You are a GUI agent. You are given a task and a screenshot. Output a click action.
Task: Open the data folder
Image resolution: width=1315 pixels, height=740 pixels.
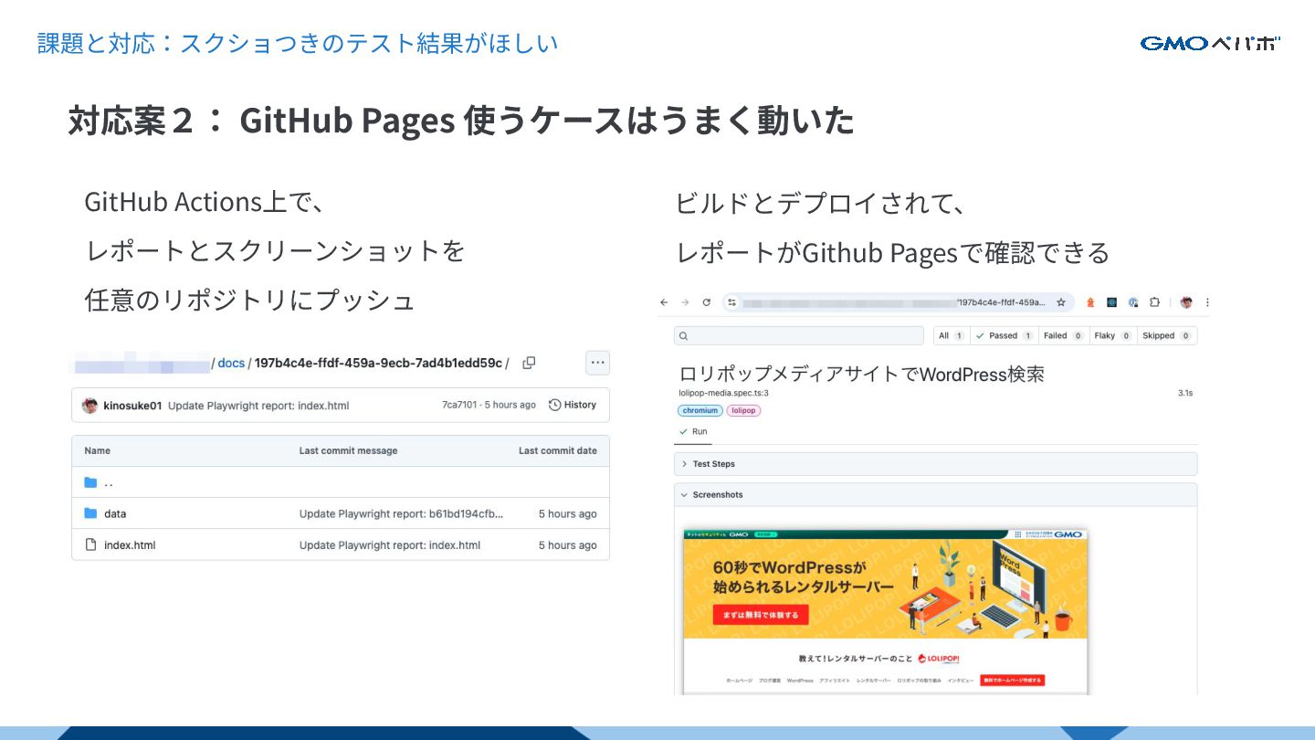pyautogui.click(x=115, y=513)
